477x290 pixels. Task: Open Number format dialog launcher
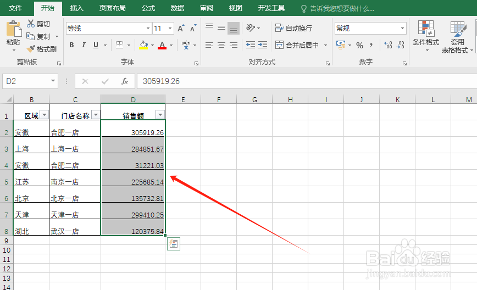pyautogui.click(x=404, y=63)
